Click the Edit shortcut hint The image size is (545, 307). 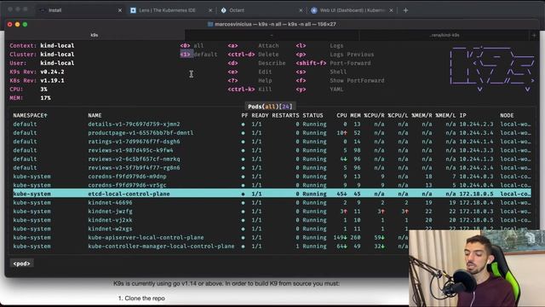(250, 72)
